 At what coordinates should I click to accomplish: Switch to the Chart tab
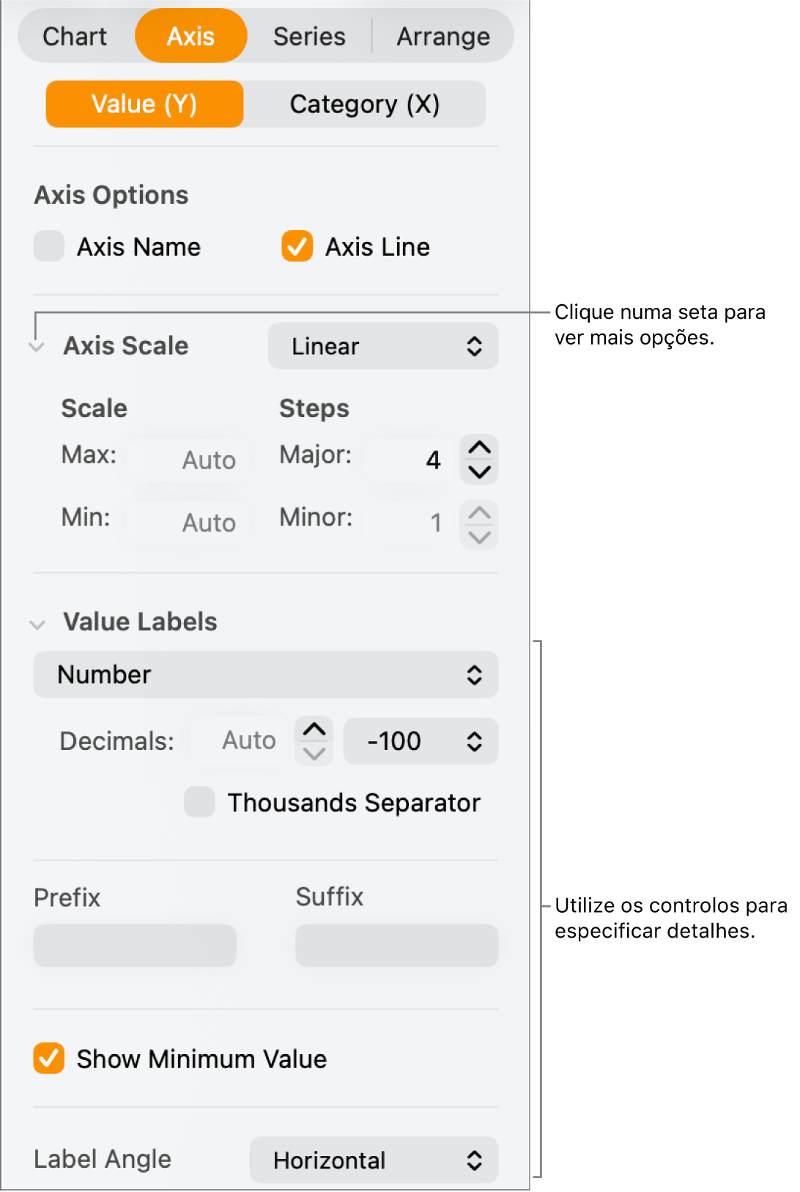pos(75,36)
